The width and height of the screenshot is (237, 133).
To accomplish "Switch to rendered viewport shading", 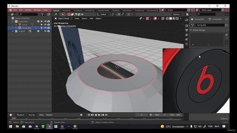I will tap(177, 18).
